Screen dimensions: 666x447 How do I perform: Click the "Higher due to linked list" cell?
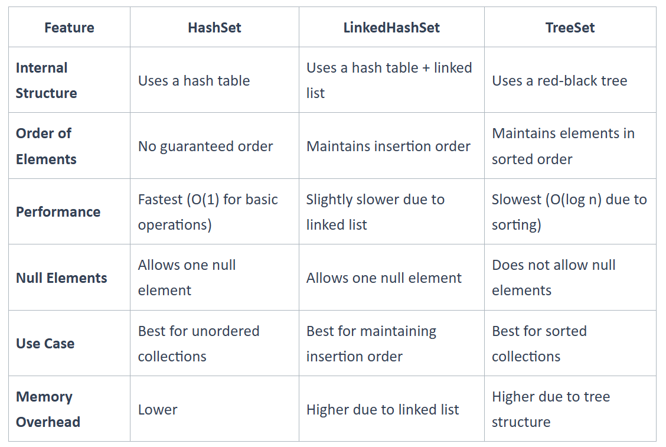point(382,410)
